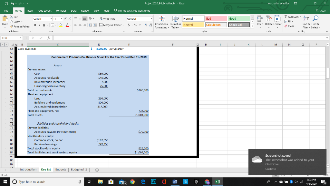
Task: Open the Clear eraser menu
Action: click(290, 26)
